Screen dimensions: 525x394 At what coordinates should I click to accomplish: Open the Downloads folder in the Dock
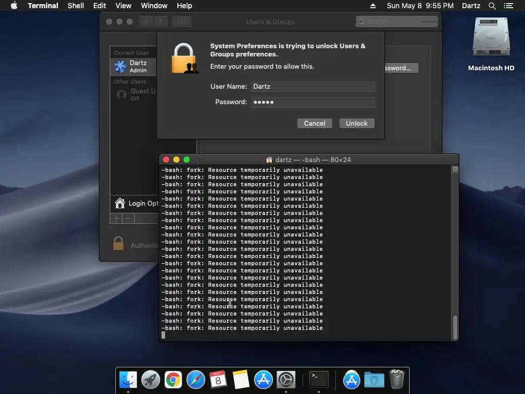click(374, 380)
